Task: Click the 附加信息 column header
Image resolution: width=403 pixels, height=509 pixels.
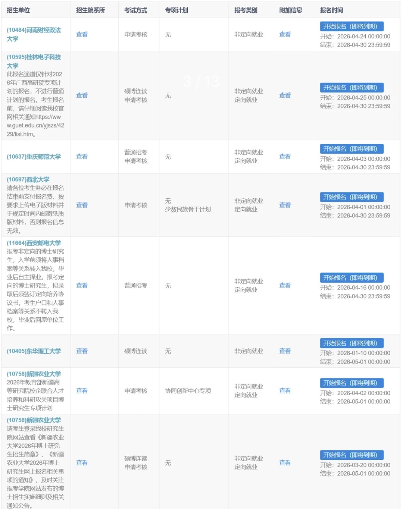Action: (291, 10)
